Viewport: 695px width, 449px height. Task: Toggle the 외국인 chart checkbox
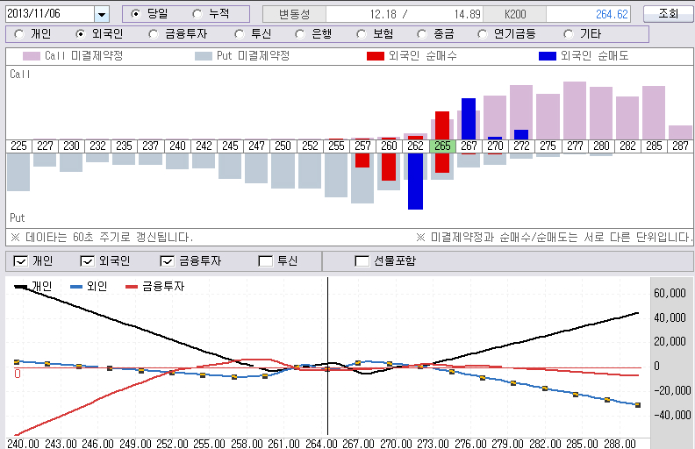coord(87,260)
